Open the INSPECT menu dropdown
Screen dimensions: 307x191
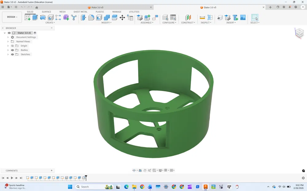[206, 23]
